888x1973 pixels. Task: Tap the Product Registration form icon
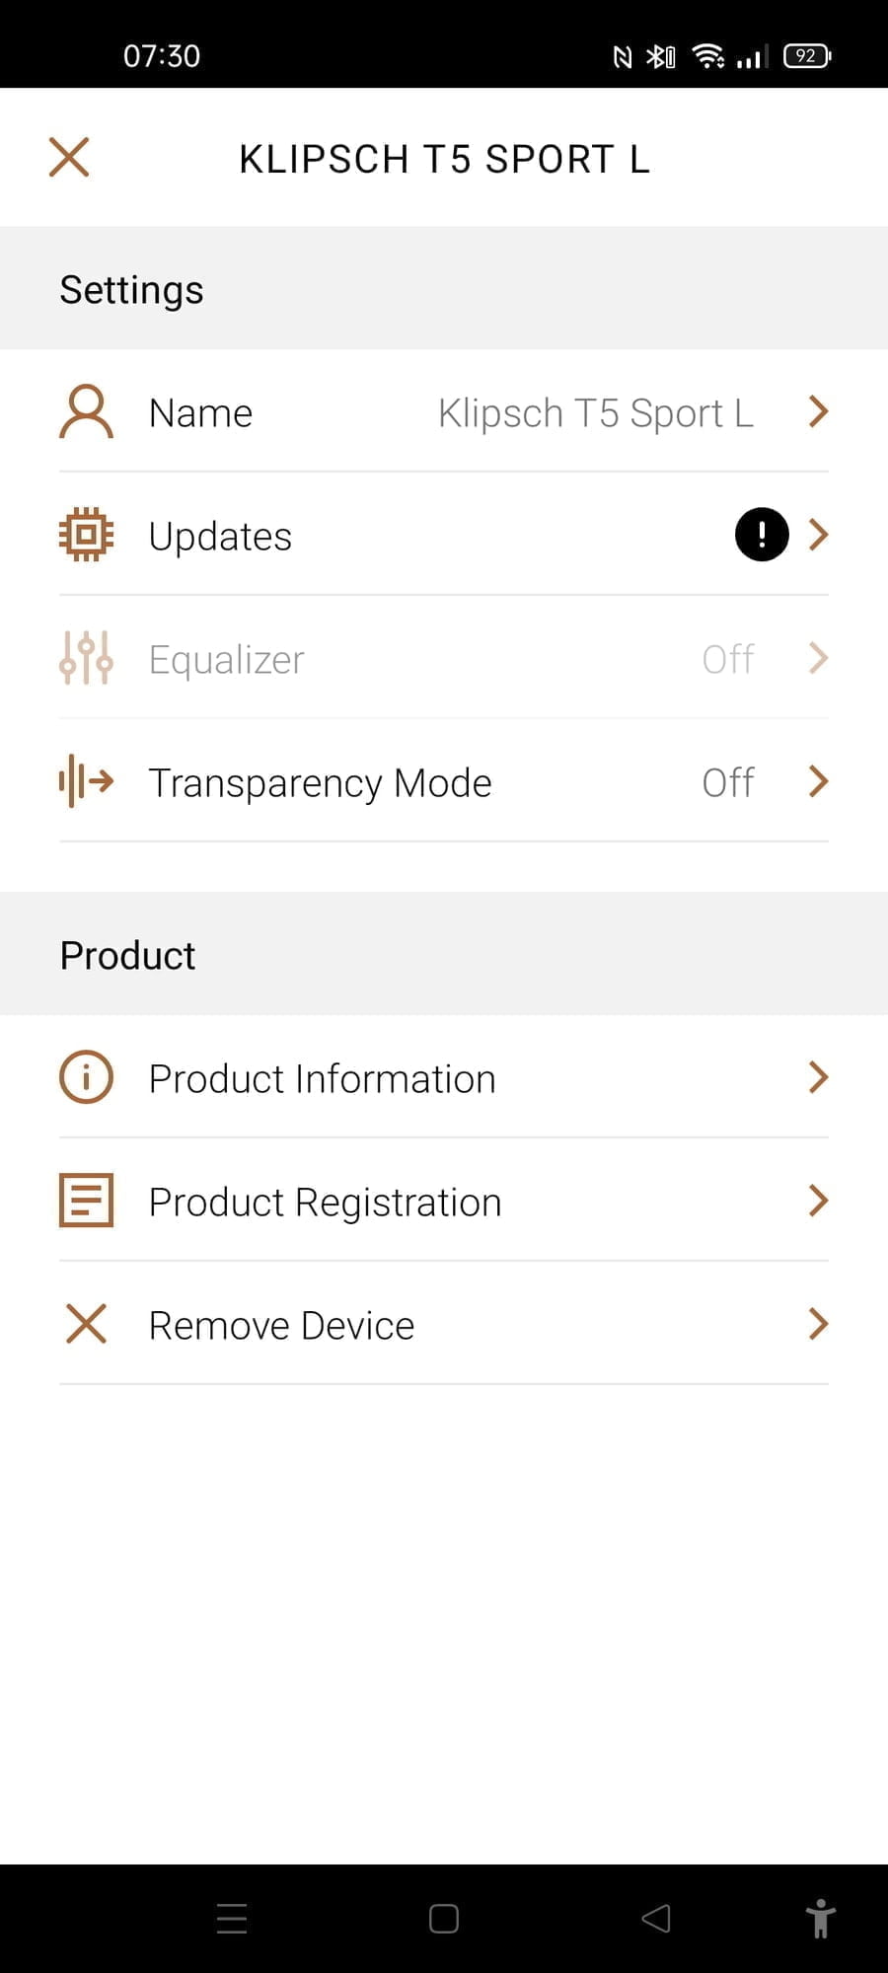pos(87,1201)
